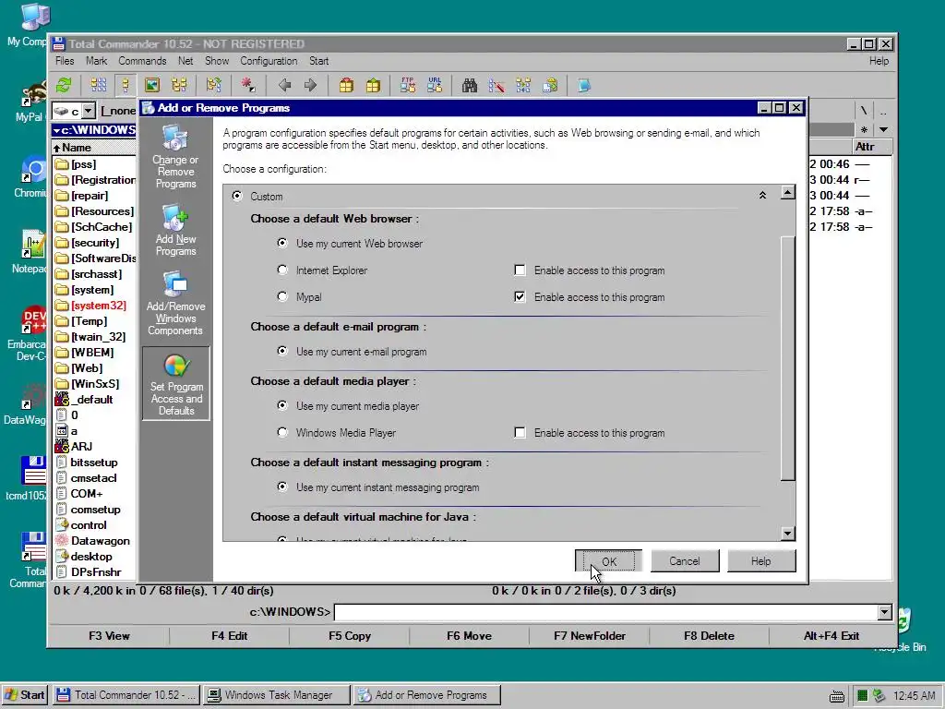Open right panel directory history arrow
The height and width of the screenshot is (709, 945).
[883, 129]
